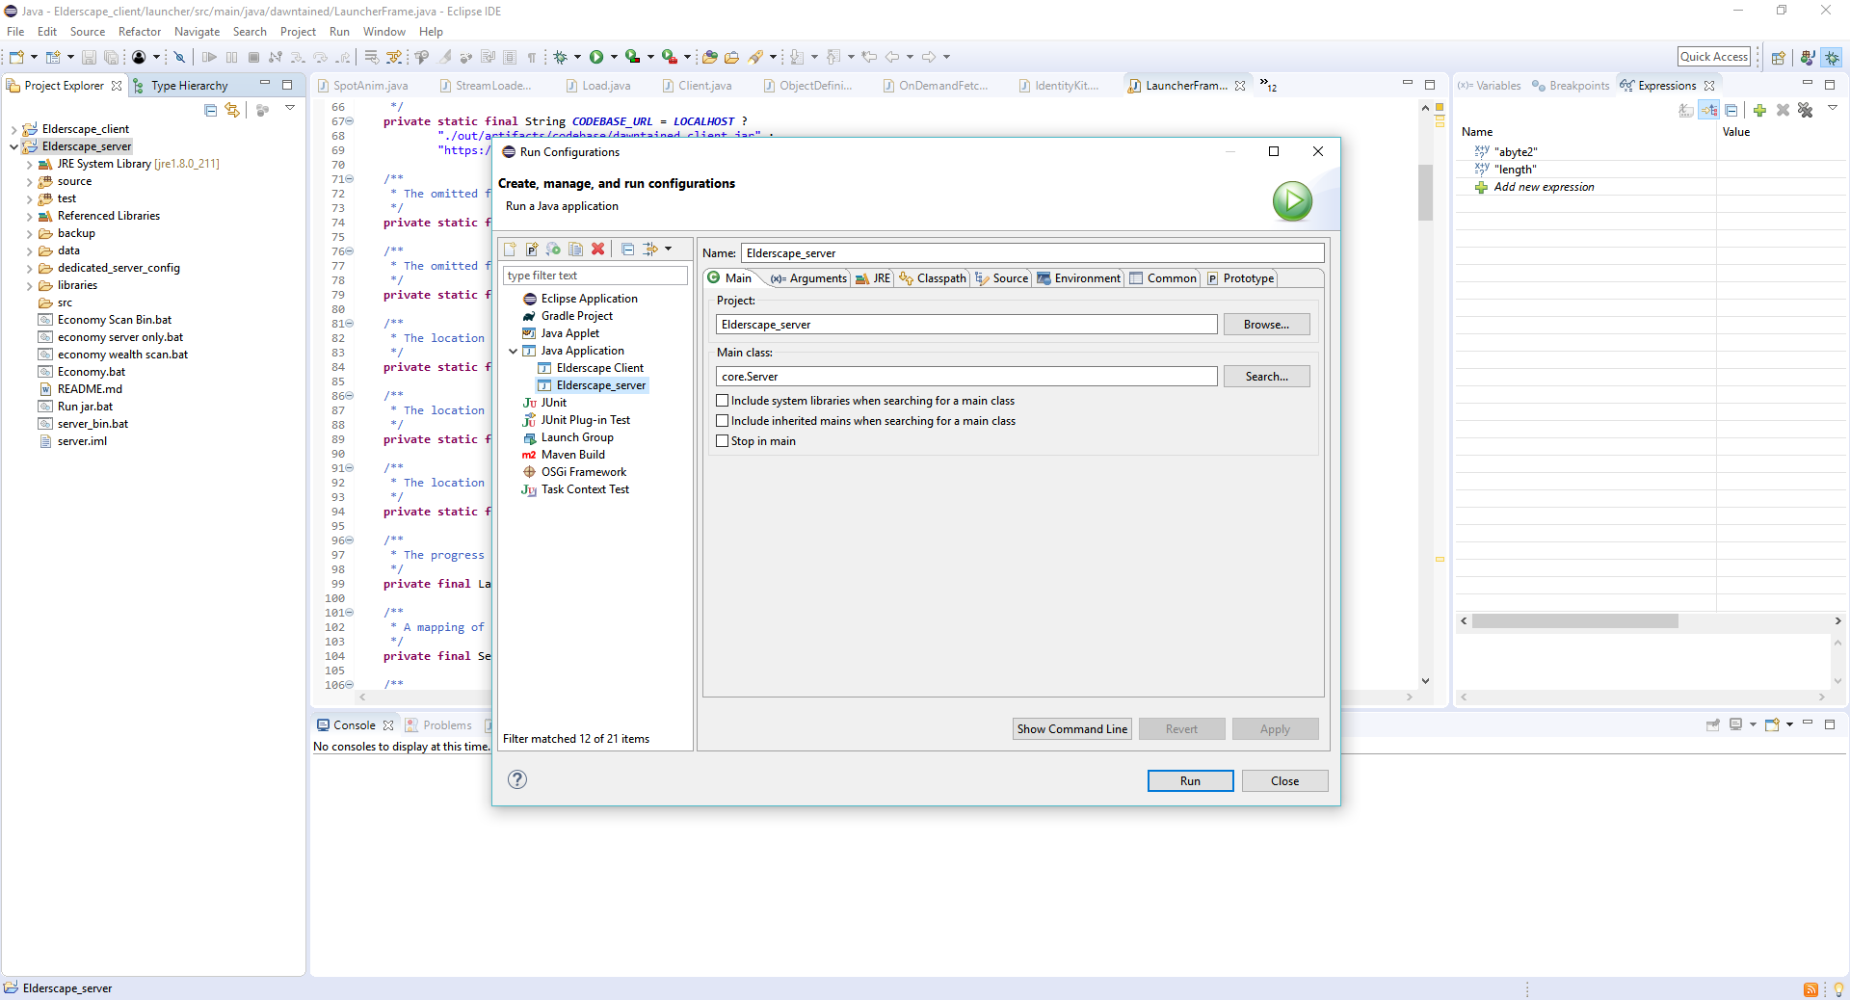Expand the Referenced Libraries node
Image resolution: width=1850 pixels, height=1000 pixels.
coord(29,217)
